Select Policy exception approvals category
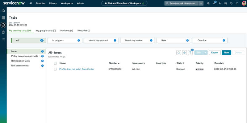 click(x=27, y=56)
